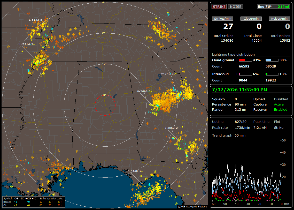Click the Upload status Disabled

(281, 99)
